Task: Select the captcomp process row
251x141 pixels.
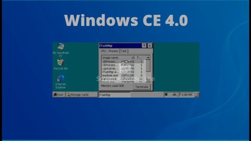Action: pyautogui.click(x=122, y=69)
